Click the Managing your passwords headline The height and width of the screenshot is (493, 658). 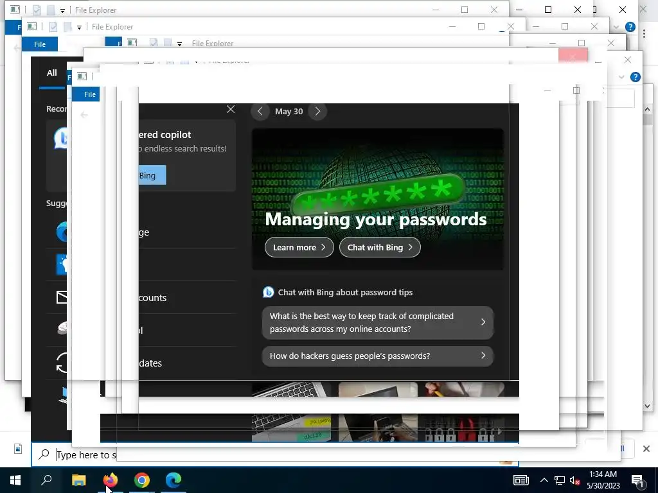click(x=376, y=220)
